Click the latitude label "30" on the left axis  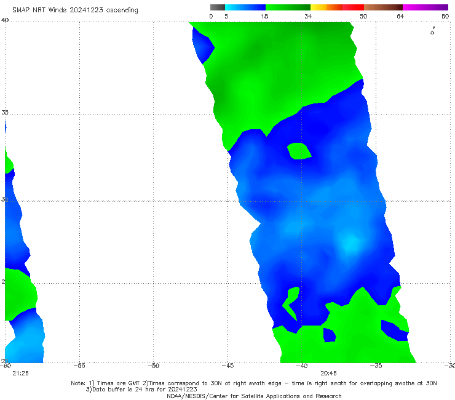coord(4,199)
